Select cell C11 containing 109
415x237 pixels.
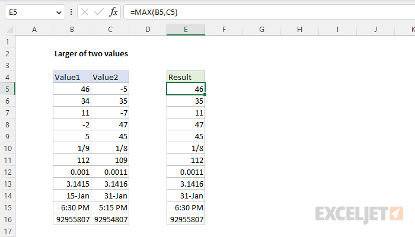point(110,161)
